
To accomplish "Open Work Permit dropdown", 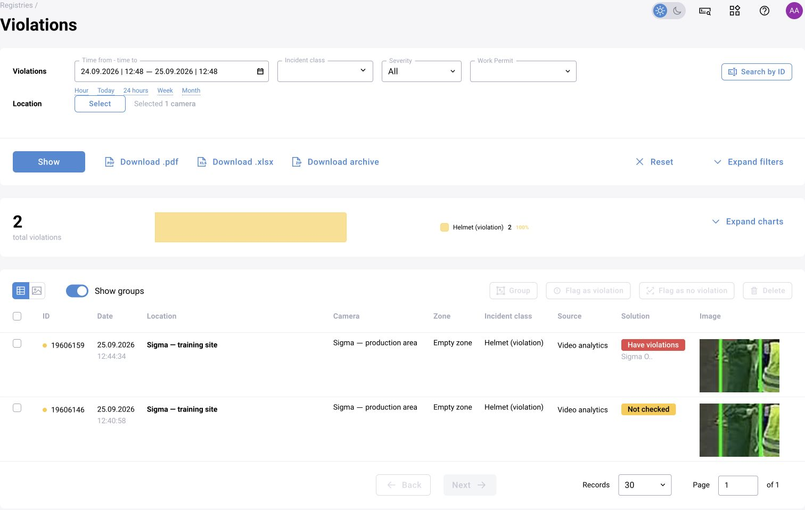I will point(523,71).
